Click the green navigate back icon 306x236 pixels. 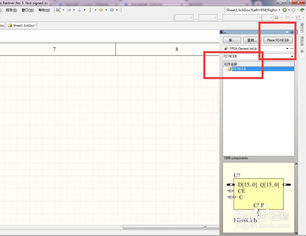[x=285, y=10]
